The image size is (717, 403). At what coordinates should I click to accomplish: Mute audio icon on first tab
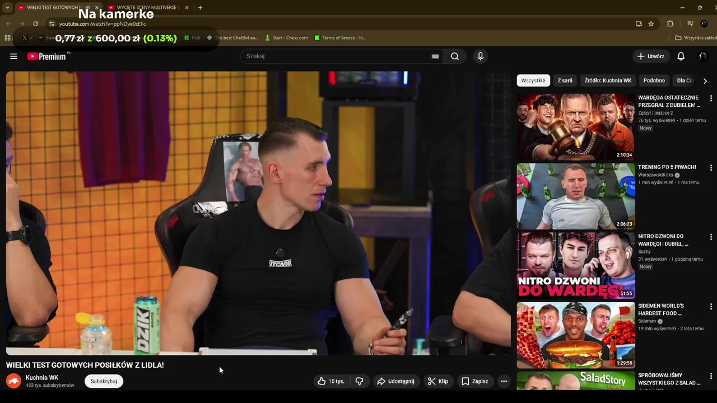pos(87,7)
